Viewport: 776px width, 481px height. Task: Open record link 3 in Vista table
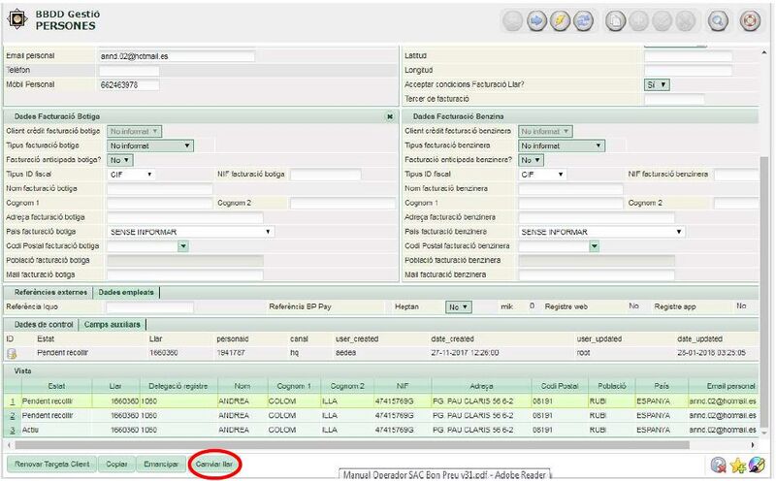click(x=13, y=430)
